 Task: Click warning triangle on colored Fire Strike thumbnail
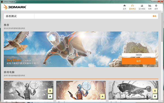point(102,96)
